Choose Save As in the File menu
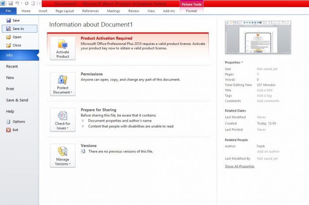309x205 pixels. (19, 29)
